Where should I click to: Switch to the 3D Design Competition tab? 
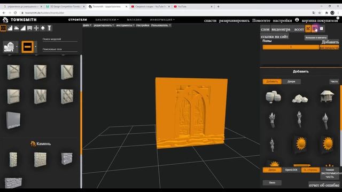(x=65, y=6)
